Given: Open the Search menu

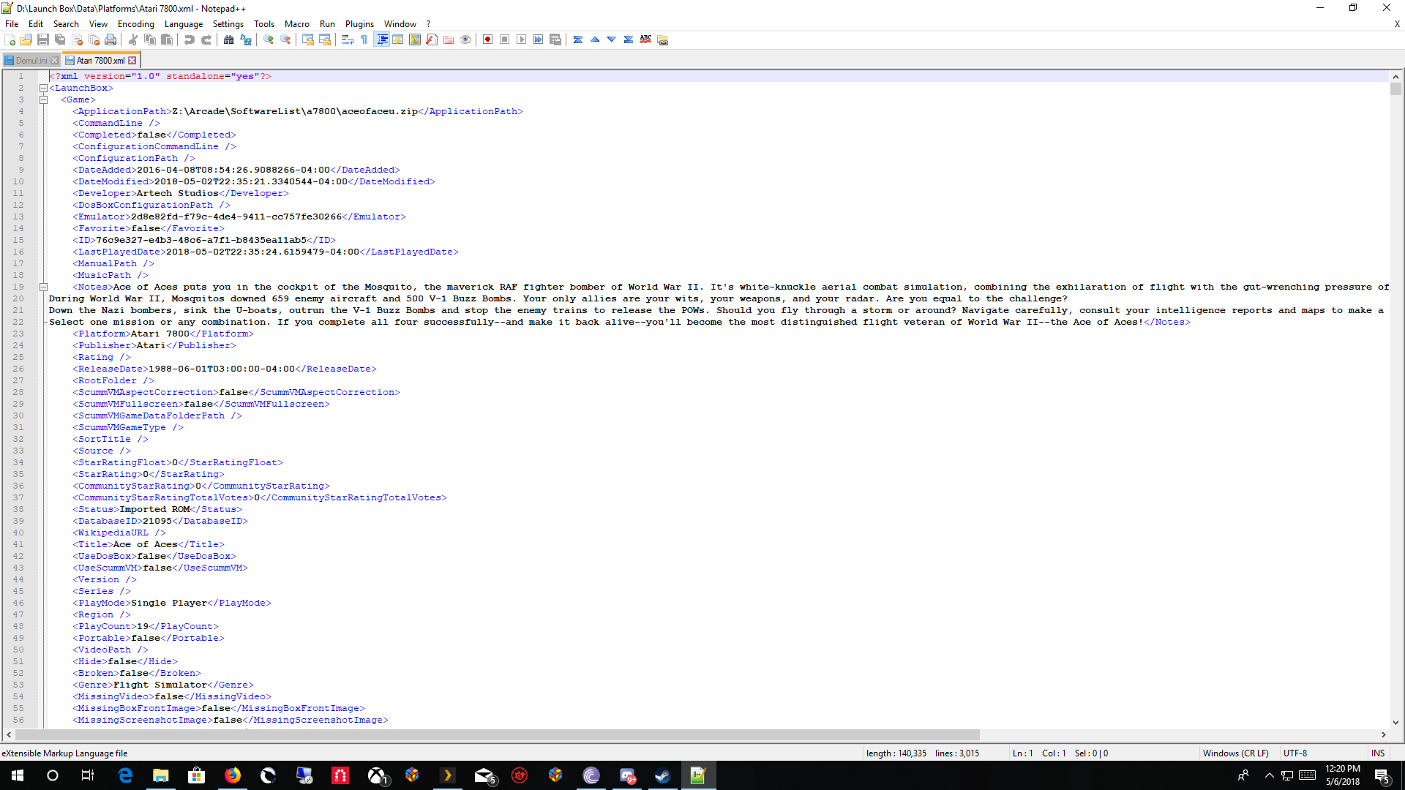Looking at the screenshot, I should click(x=66, y=23).
